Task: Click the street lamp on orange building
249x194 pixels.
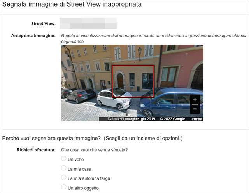Action: click(x=140, y=54)
